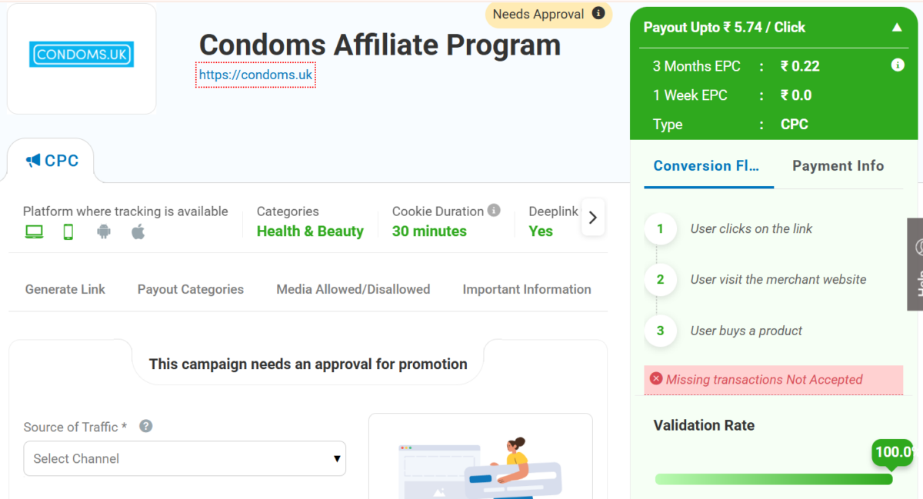Open the https://condoms.uk link
Image resolution: width=923 pixels, height=499 pixels.
pos(255,75)
